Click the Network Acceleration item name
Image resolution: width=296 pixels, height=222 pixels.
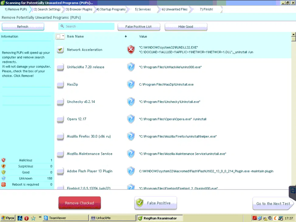(x=84, y=50)
